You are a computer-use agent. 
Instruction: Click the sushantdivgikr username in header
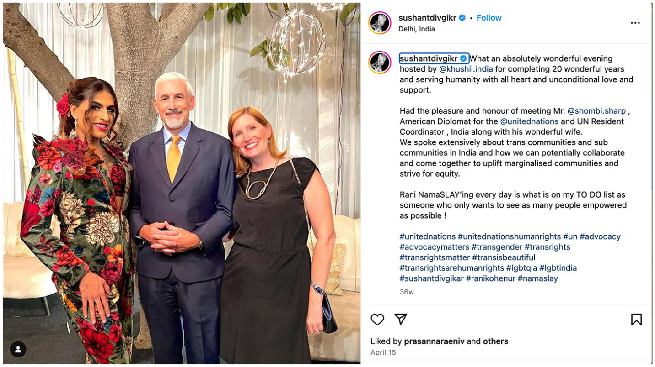tap(427, 18)
